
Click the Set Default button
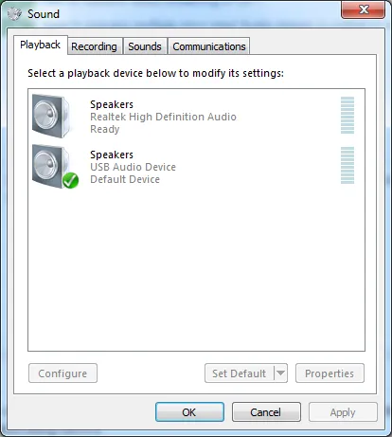pyautogui.click(x=240, y=373)
